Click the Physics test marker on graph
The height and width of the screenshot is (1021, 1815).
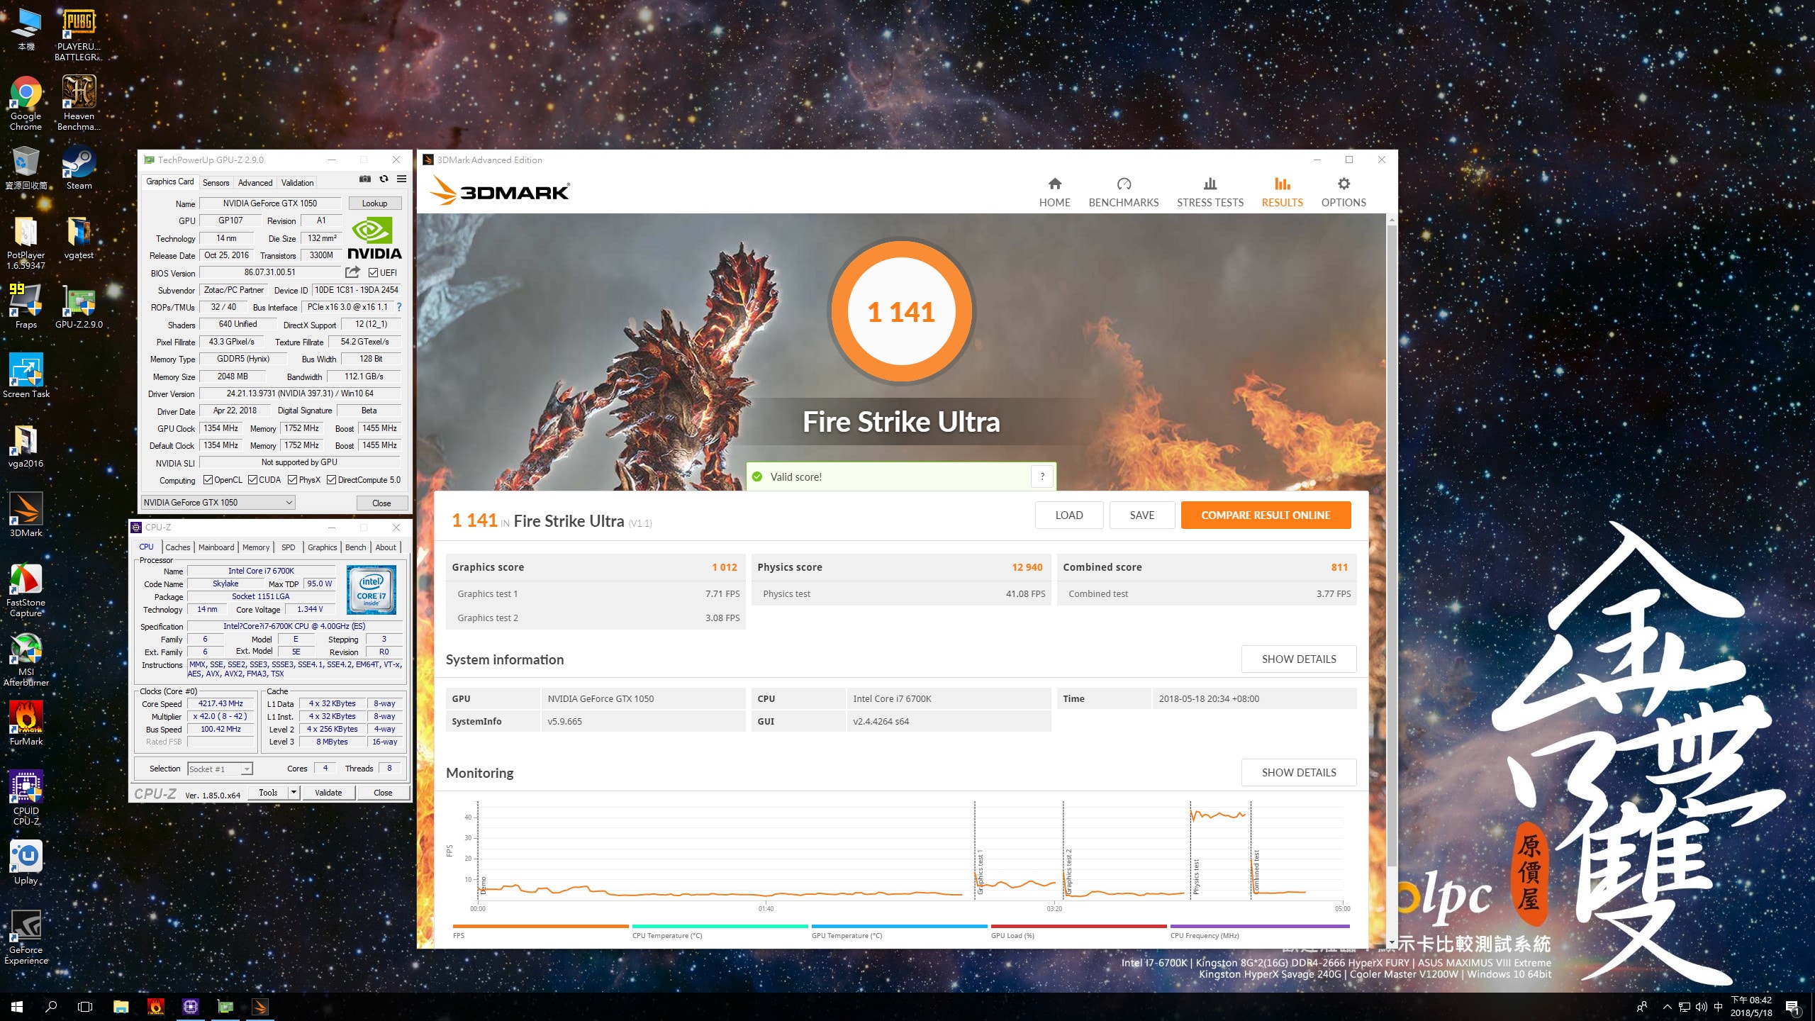[1197, 876]
